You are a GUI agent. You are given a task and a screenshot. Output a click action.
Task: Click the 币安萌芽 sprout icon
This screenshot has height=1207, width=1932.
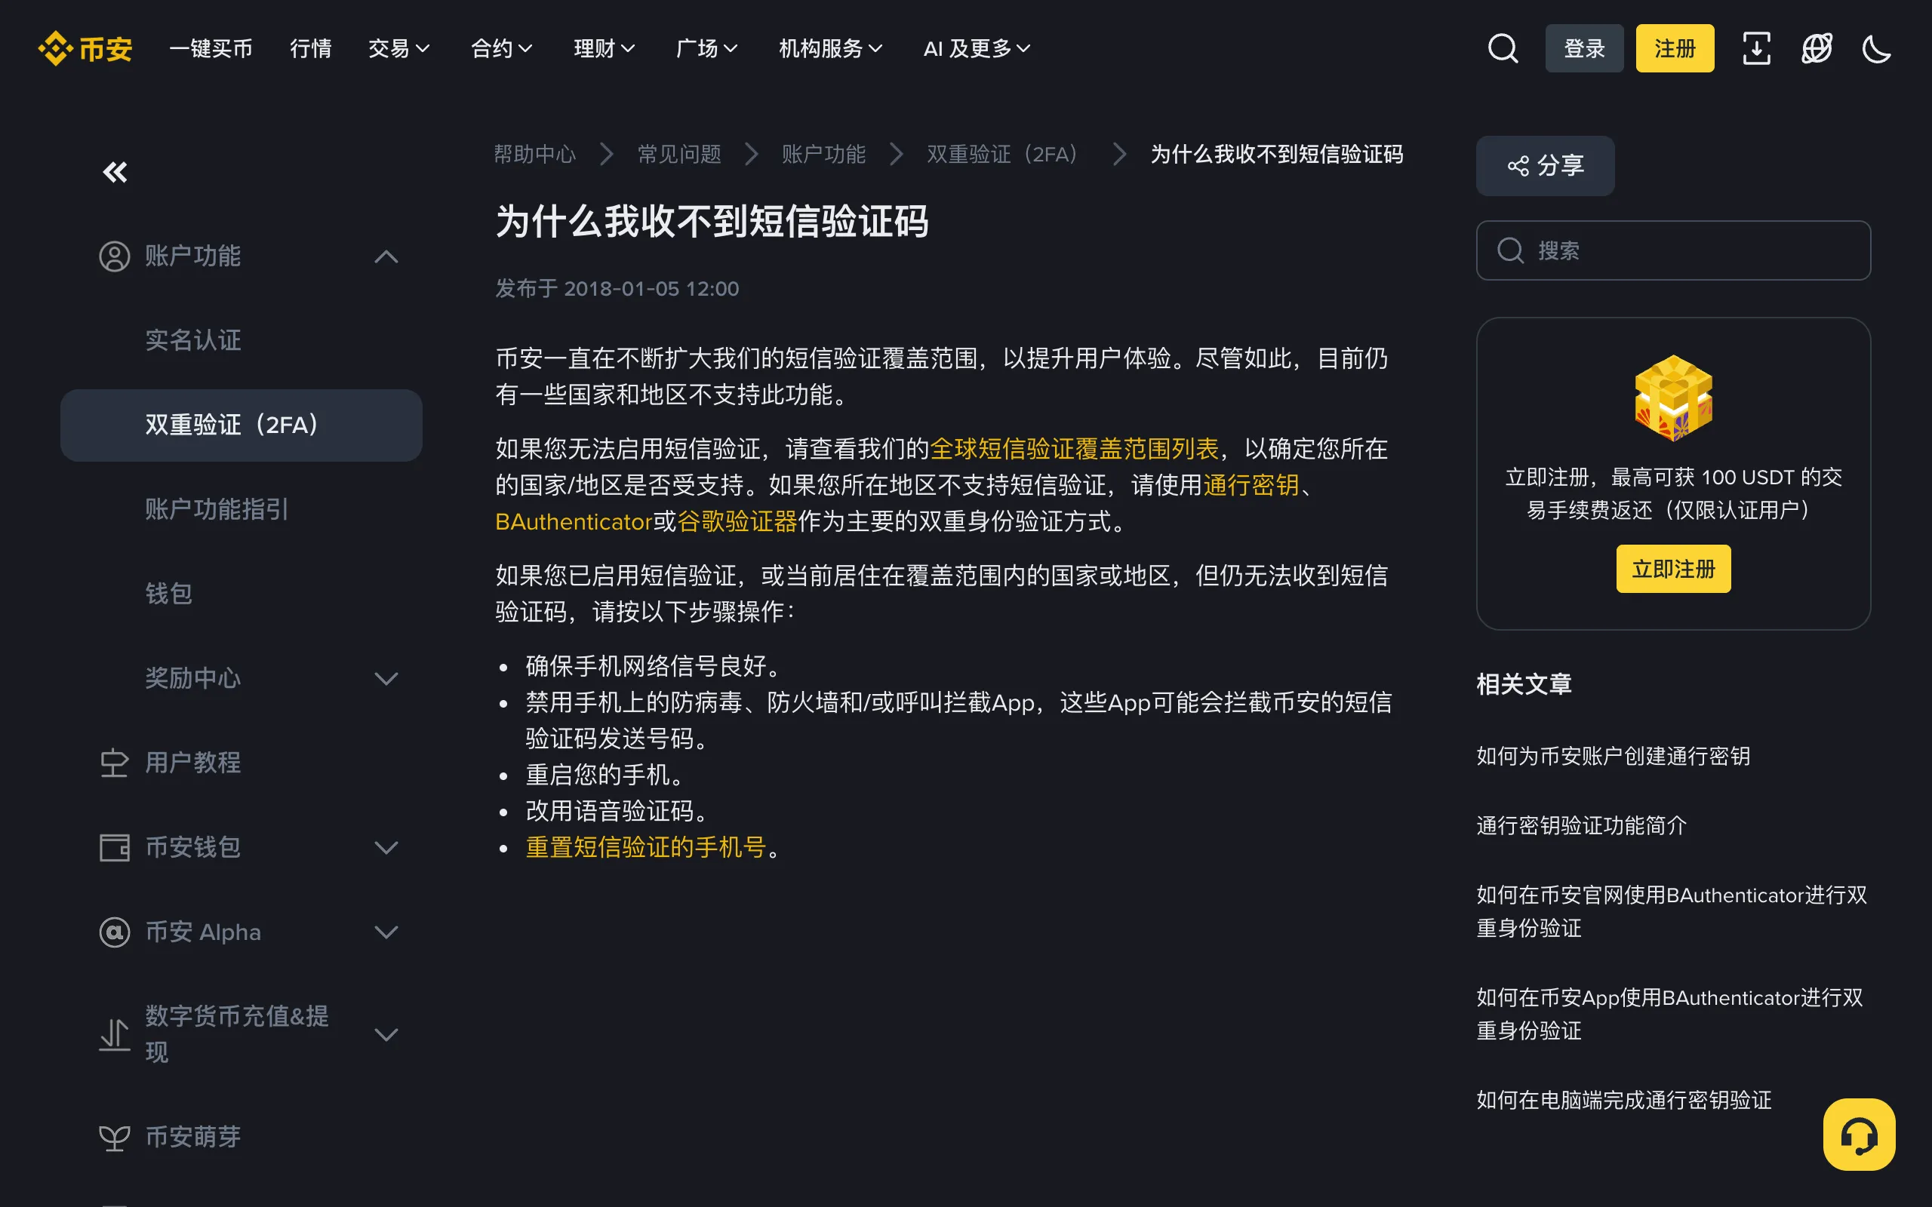point(114,1137)
